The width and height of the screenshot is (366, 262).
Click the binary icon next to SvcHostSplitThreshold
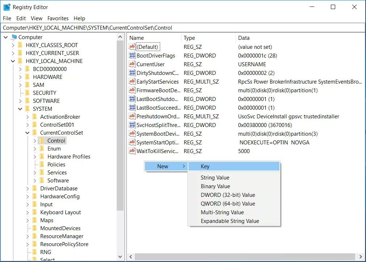pos(132,125)
